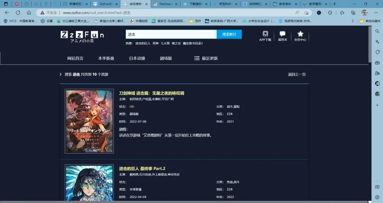
Task: Click the browser profile avatar
Action: (365, 13)
